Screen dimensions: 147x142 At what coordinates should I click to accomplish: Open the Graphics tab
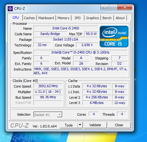point(93,18)
